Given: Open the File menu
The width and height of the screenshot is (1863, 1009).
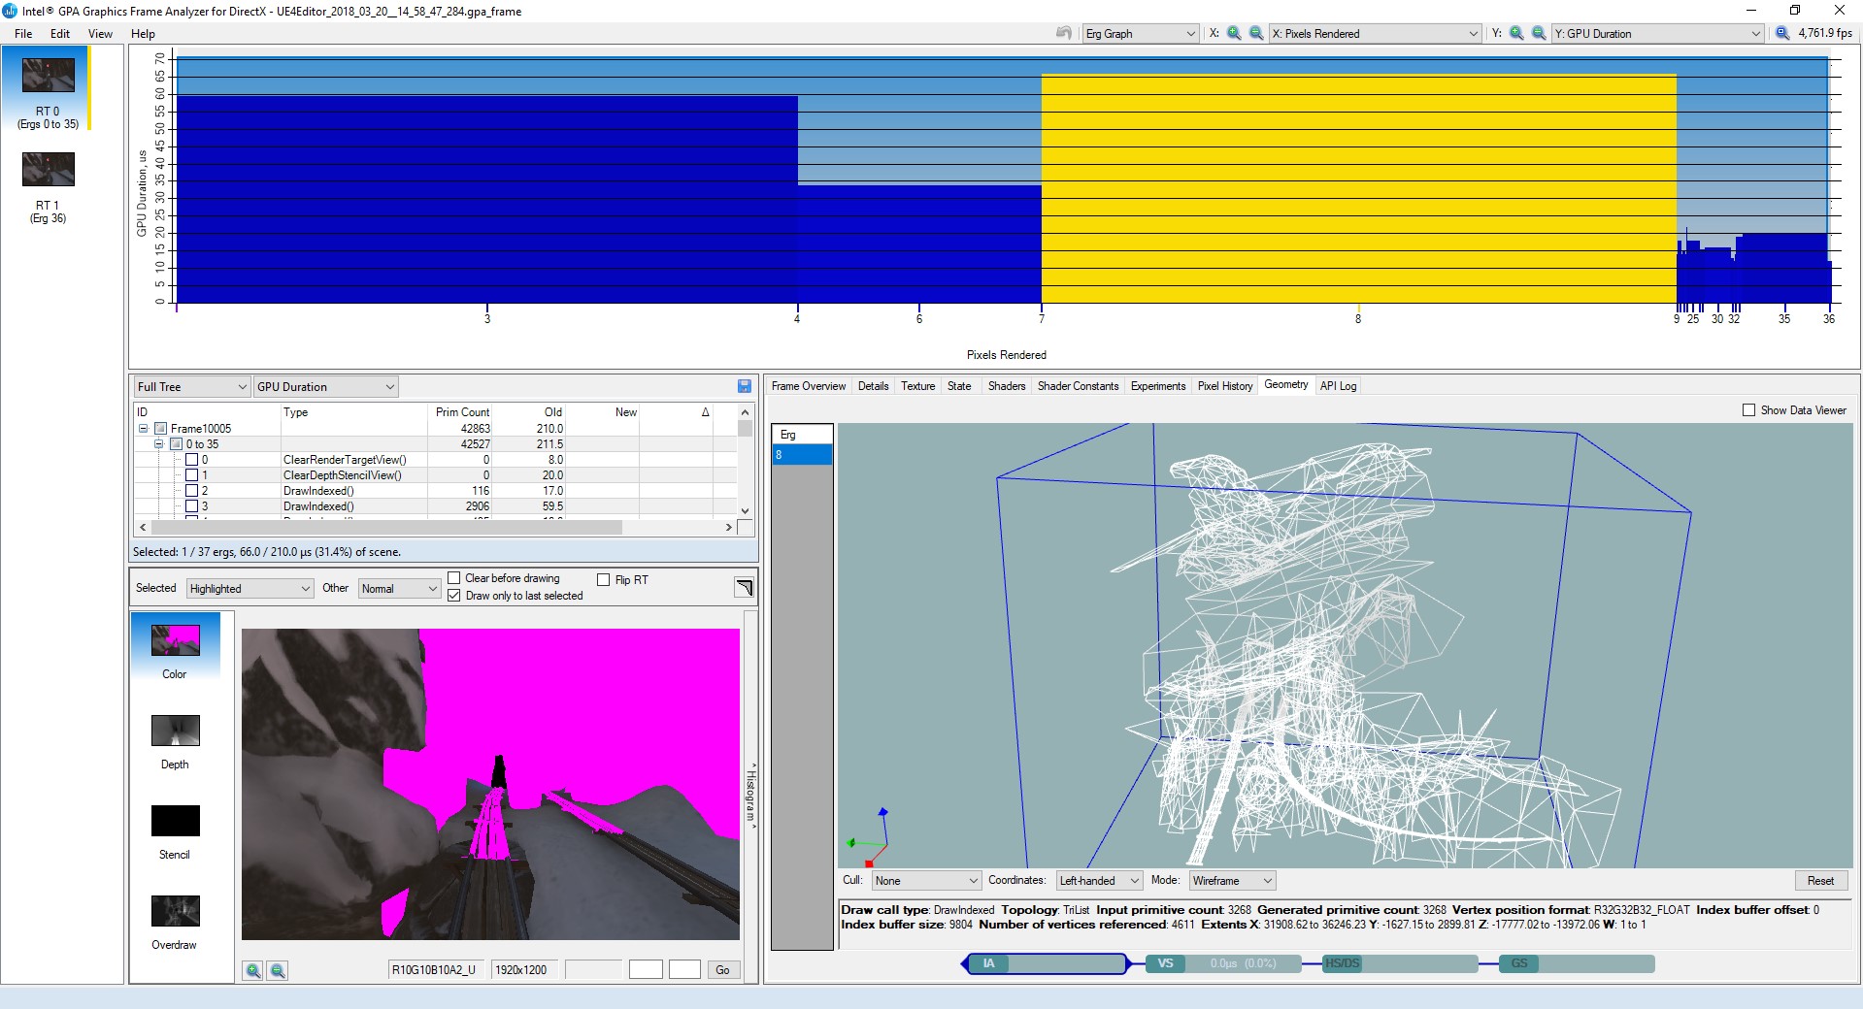Looking at the screenshot, I should [23, 33].
